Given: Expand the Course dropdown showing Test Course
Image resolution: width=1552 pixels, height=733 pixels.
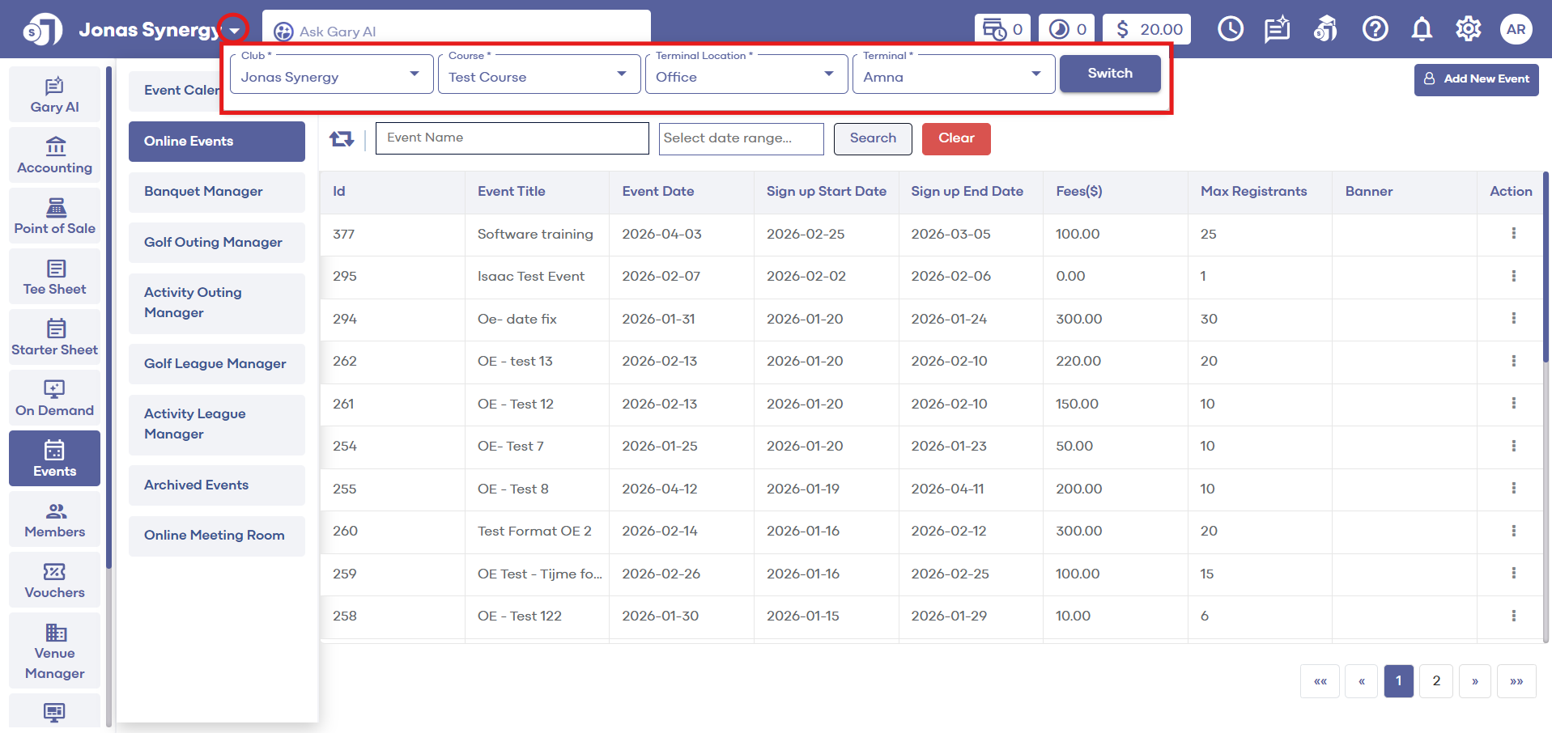Looking at the screenshot, I should click(x=538, y=75).
